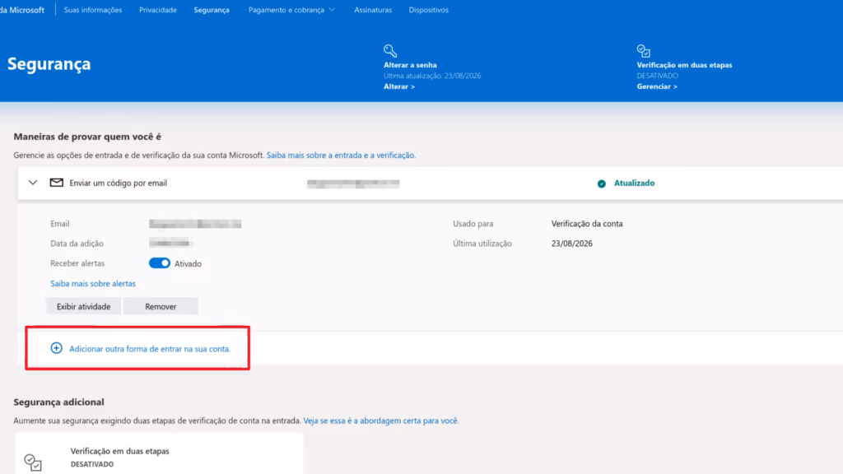
Task: Click the Verificação da conta value
Action: click(x=587, y=224)
